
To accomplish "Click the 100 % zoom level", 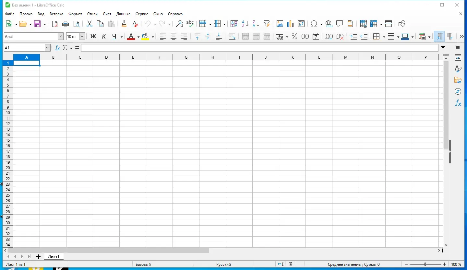I will 456,264.
